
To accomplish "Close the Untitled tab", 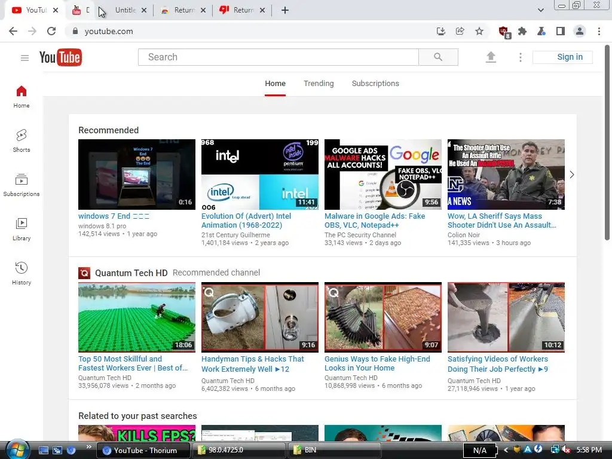I will click(x=144, y=10).
